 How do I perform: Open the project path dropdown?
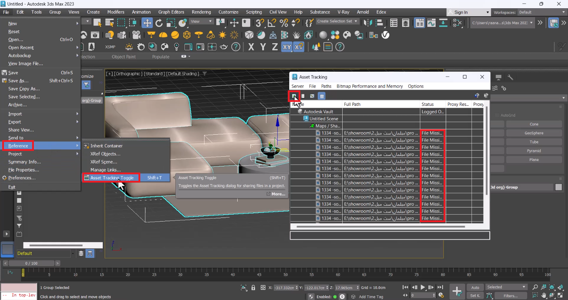502,23
